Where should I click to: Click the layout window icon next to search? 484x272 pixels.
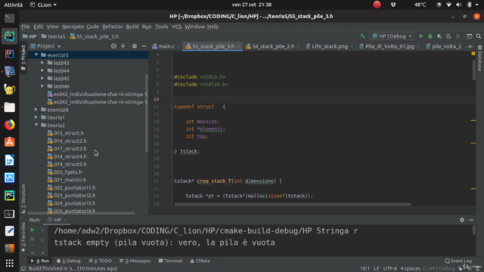click(x=469, y=36)
